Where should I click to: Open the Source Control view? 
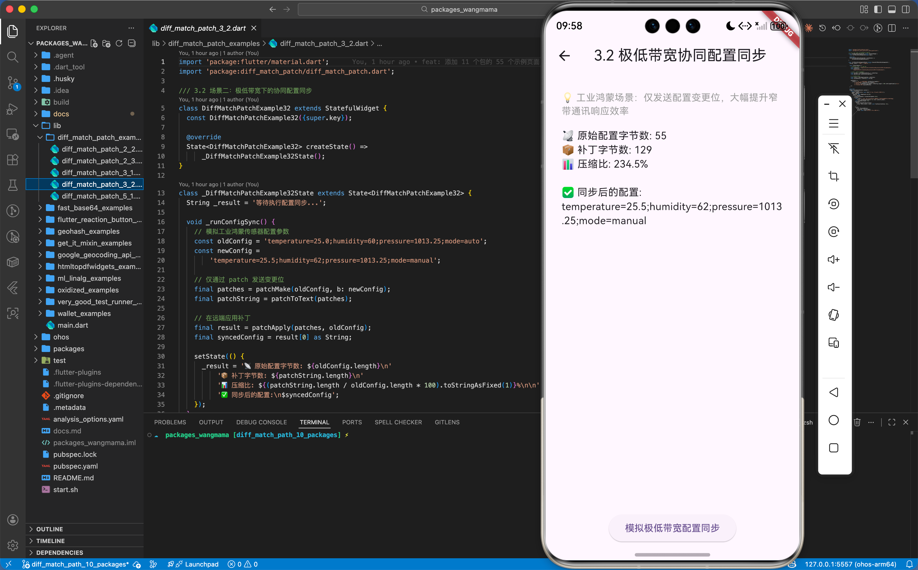13,82
